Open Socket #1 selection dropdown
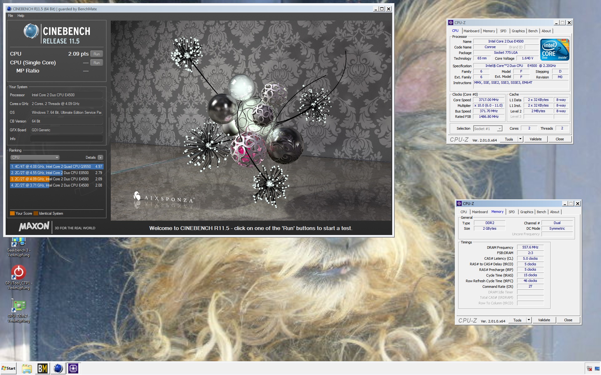601x375 pixels. [x=488, y=129]
